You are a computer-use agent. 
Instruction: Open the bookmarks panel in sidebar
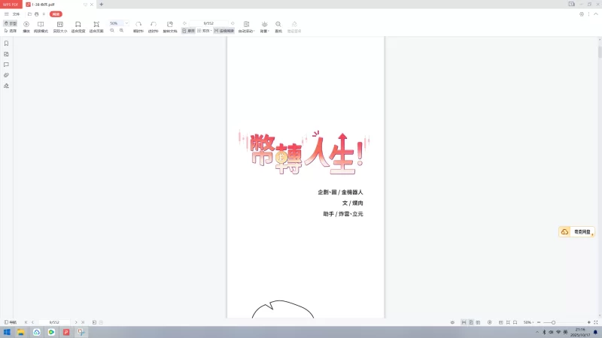click(x=6, y=44)
